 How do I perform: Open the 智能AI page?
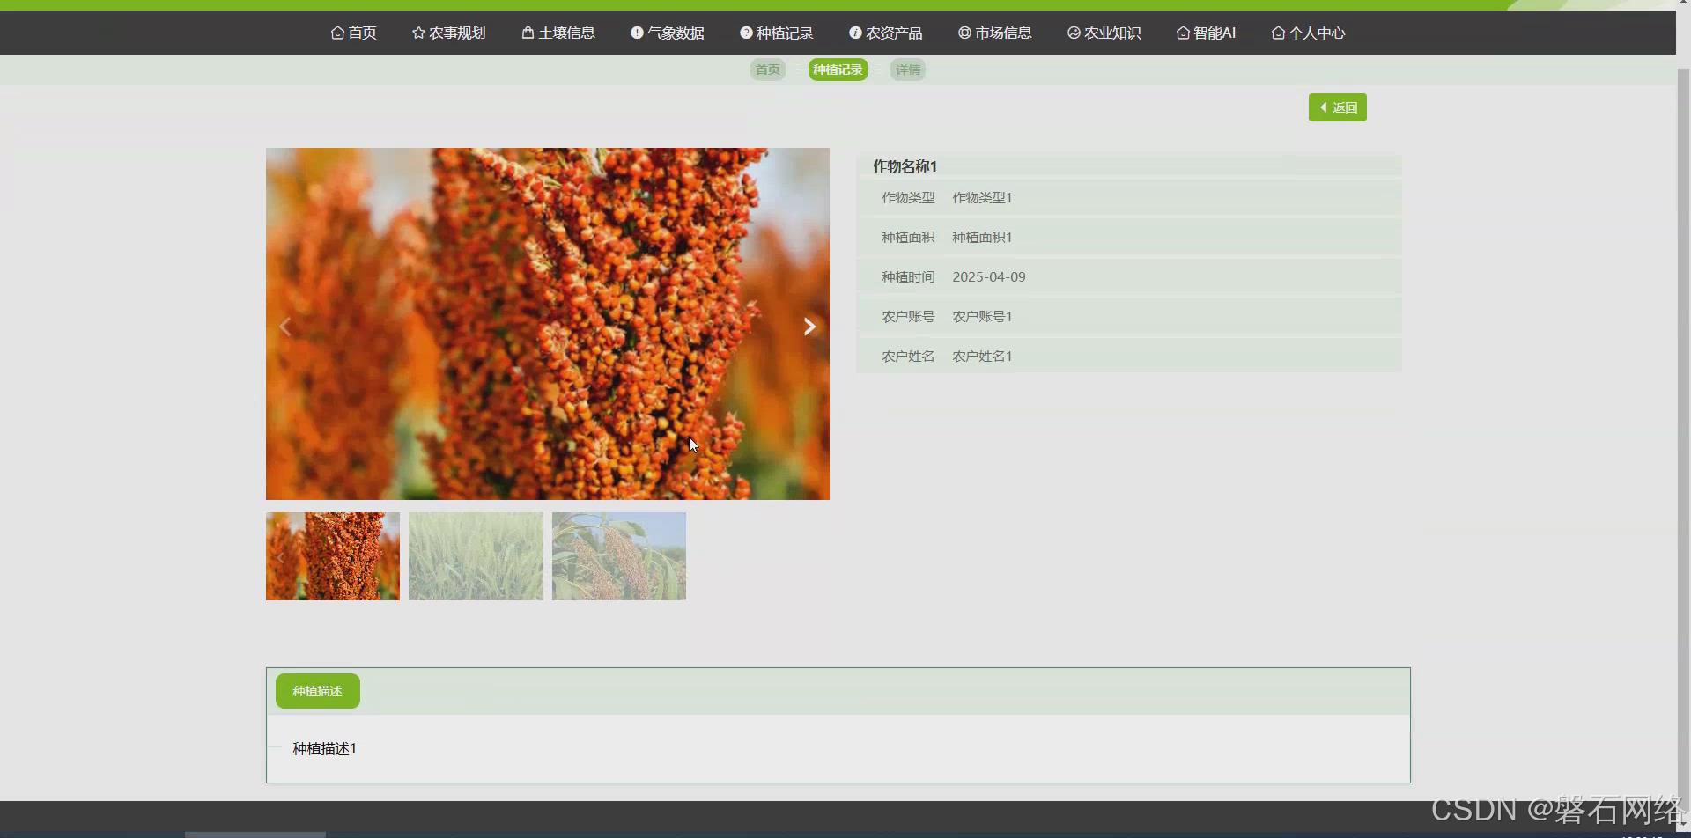[x=1207, y=33]
